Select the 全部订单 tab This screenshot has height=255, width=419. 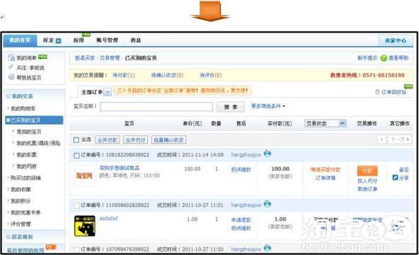(92, 92)
